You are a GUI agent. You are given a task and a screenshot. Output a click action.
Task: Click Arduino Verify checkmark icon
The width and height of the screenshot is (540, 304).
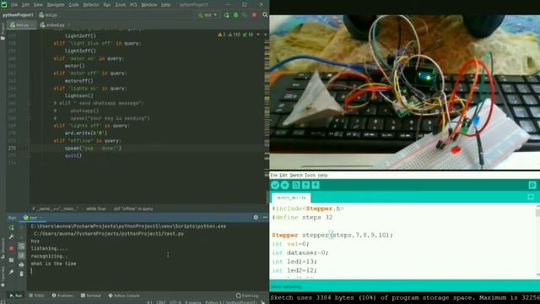click(x=275, y=185)
